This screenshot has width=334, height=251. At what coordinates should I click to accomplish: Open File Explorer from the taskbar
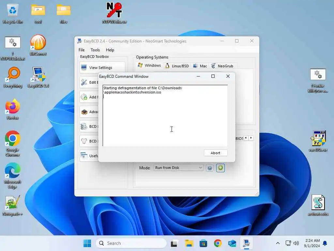click(x=189, y=243)
